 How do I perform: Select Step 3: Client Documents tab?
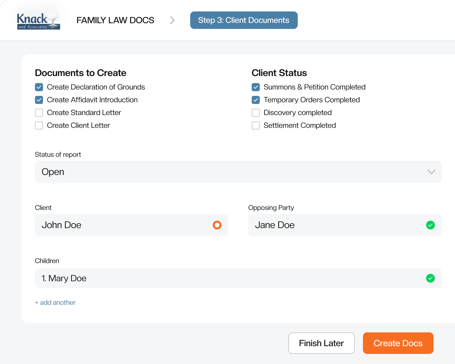point(244,20)
